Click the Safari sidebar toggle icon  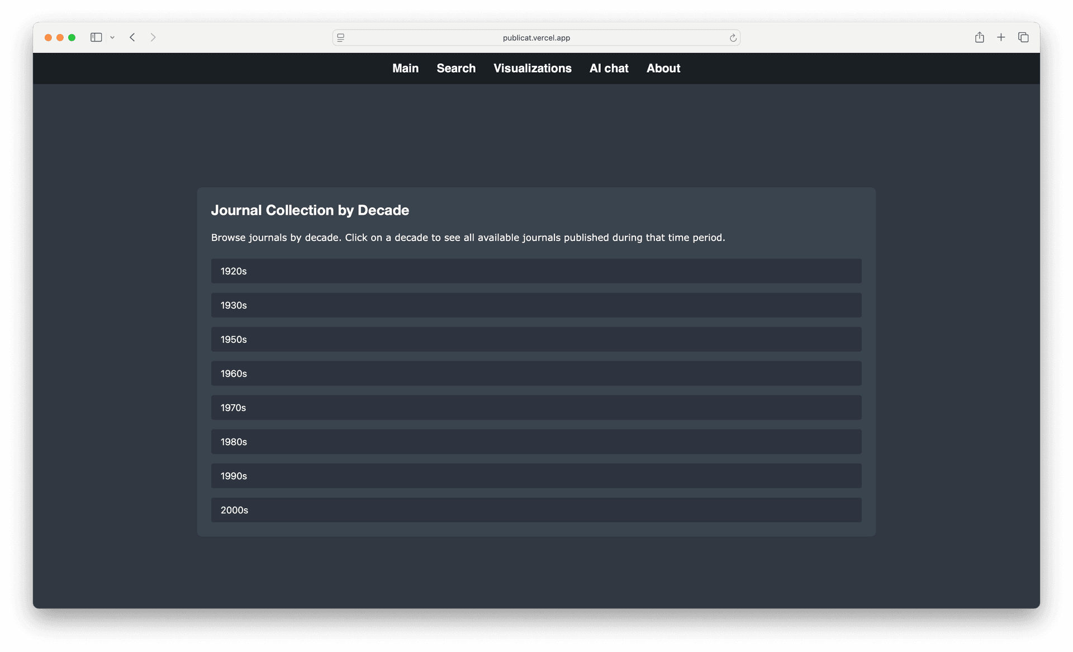[96, 37]
